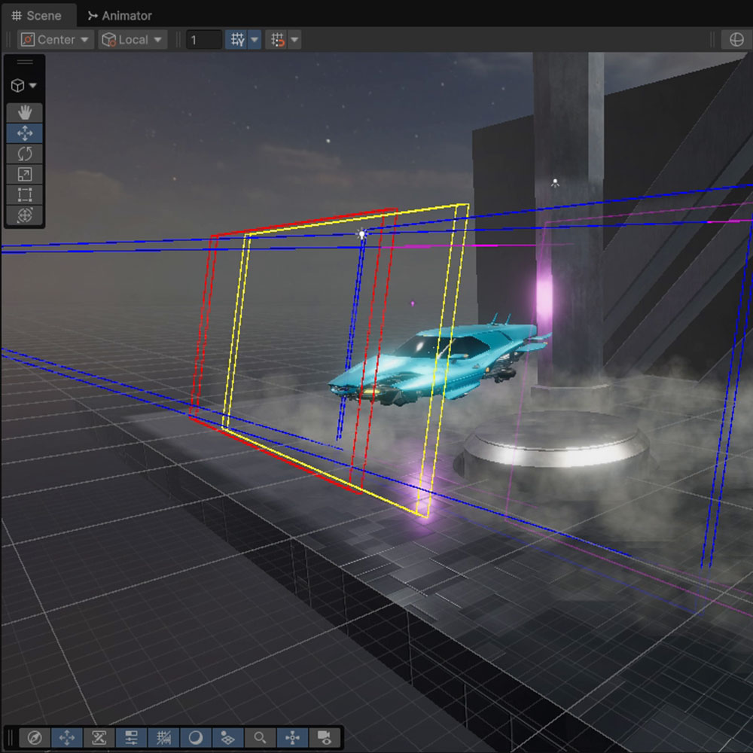Click the bottom toolbar drag handle
Viewport: 753px width, 753px height.
[11, 737]
